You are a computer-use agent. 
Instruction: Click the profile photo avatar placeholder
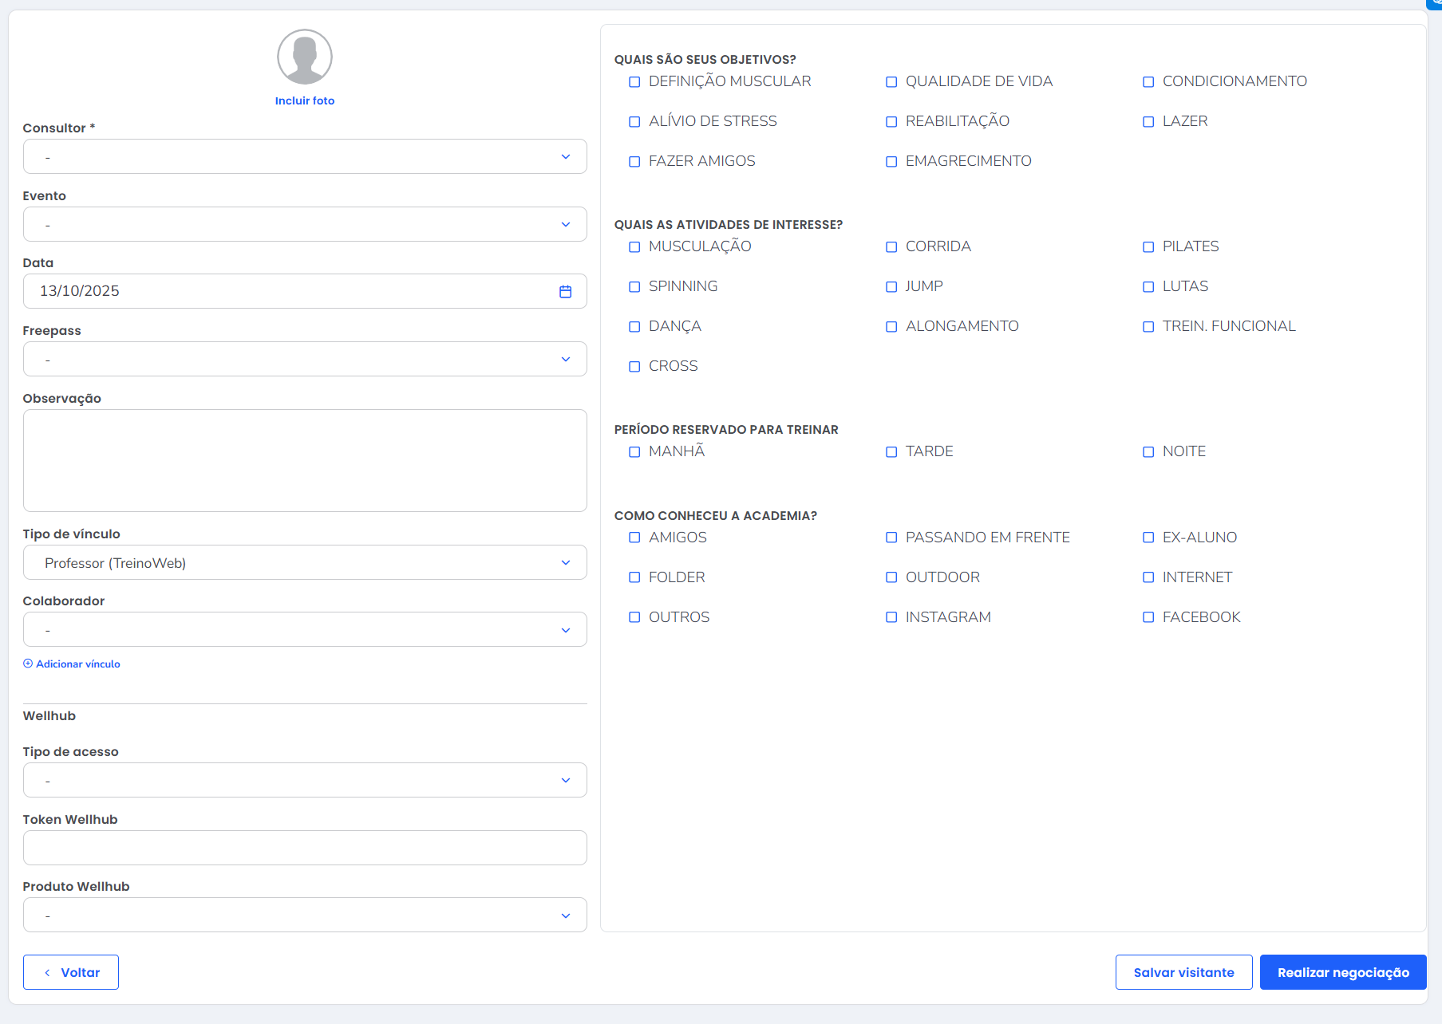point(304,57)
